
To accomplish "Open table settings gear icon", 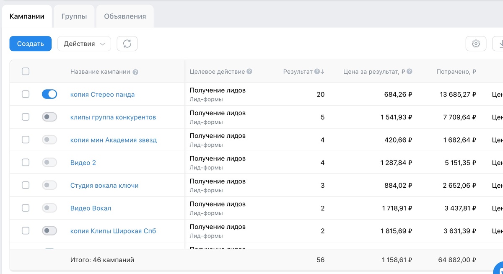I will click(476, 44).
